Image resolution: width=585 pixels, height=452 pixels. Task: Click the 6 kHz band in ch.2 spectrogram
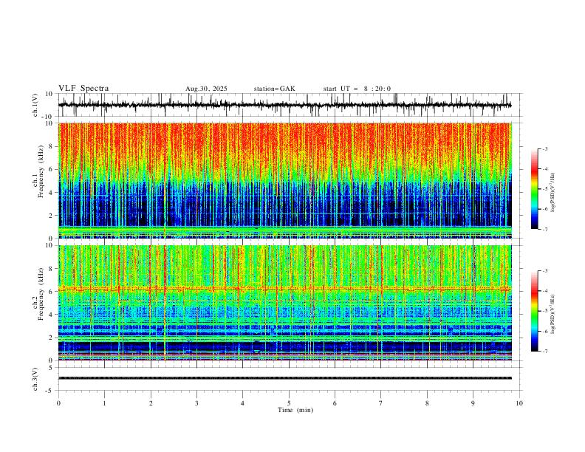pyautogui.click(x=285, y=288)
